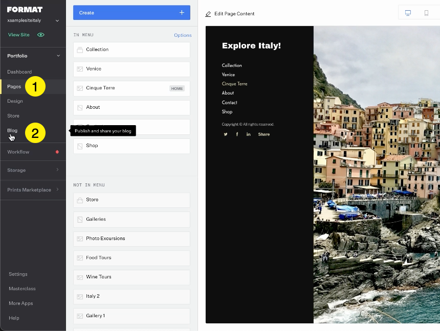Viewport: 440px width, 331px height.
Task: Click the pencil edit icon
Action: 208,14
